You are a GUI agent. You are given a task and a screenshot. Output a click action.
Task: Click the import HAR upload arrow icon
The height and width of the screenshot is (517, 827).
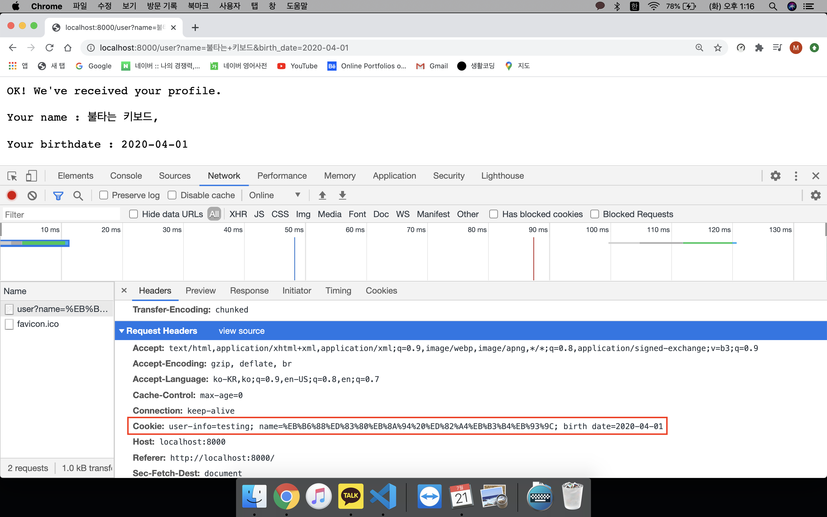point(322,195)
